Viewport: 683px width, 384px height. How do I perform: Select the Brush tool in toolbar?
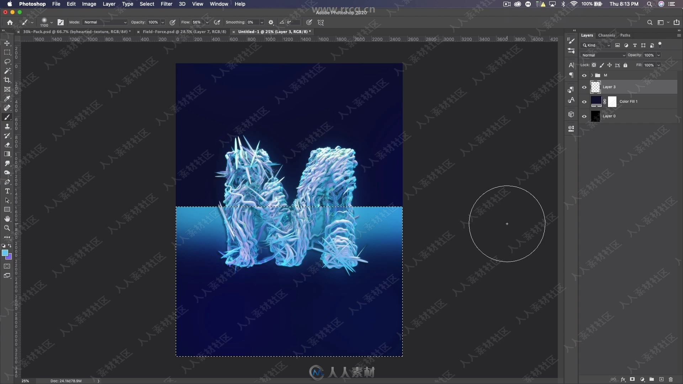coord(7,117)
